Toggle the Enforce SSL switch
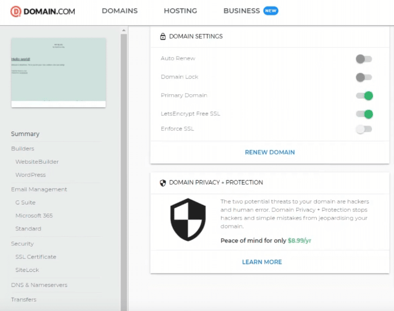 tap(364, 129)
